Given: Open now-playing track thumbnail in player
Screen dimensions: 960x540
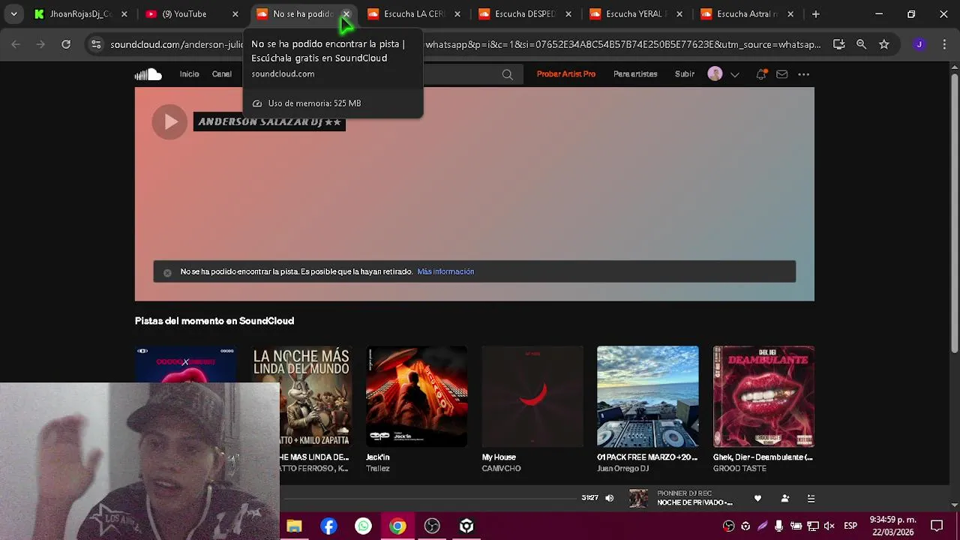Looking at the screenshot, I should click(x=638, y=498).
